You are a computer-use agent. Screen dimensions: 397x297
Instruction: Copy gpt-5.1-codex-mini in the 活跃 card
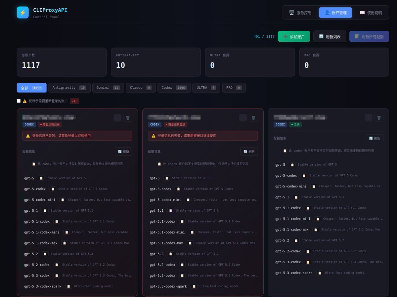[x=318, y=219]
